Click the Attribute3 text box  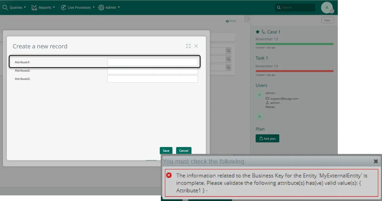[x=152, y=79]
